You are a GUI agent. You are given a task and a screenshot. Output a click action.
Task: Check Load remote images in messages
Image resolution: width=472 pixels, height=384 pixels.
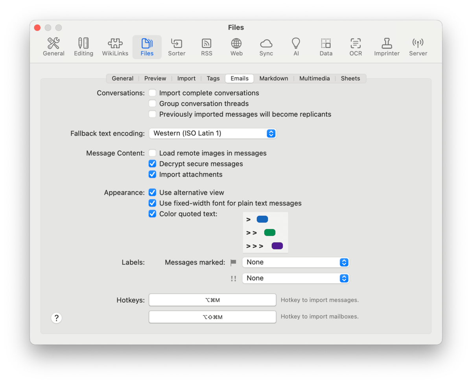pos(153,153)
